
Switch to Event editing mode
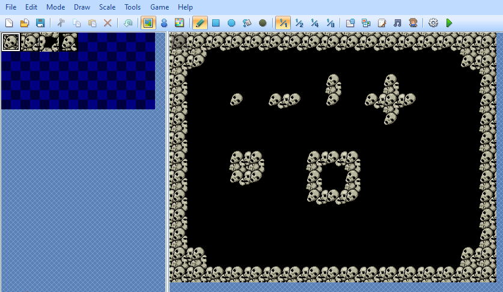pos(164,23)
